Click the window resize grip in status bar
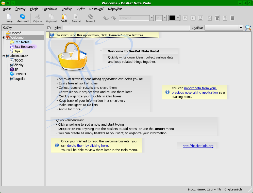Image resolution: width=253 pixels, height=193 pixels. (x=250, y=190)
